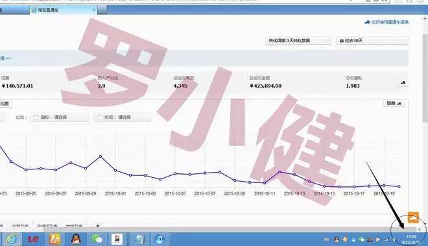Launch the orange UC browser taskbar icon

point(54,240)
